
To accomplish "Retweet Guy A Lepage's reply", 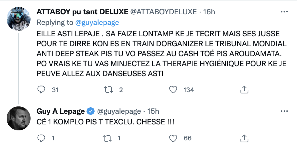I will pyautogui.click(x=107, y=138).
